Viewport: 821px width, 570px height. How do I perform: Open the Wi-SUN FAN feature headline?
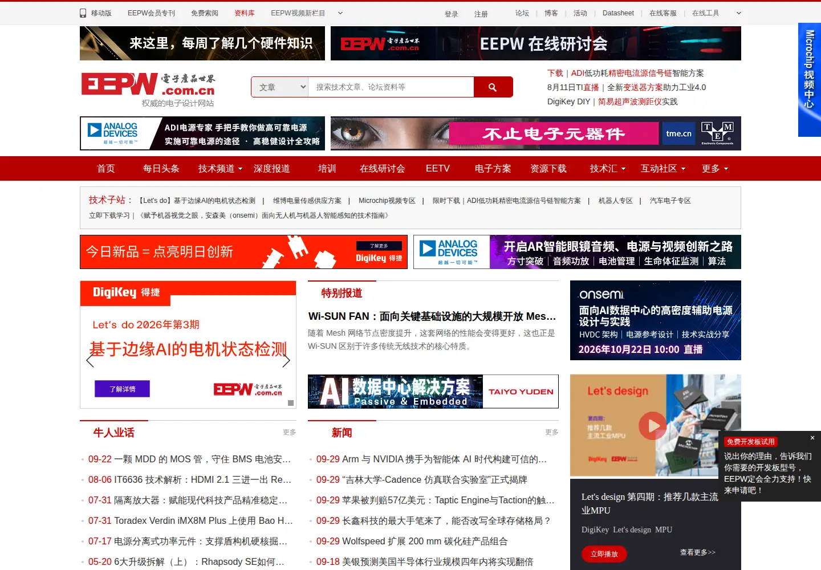(x=432, y=316)
